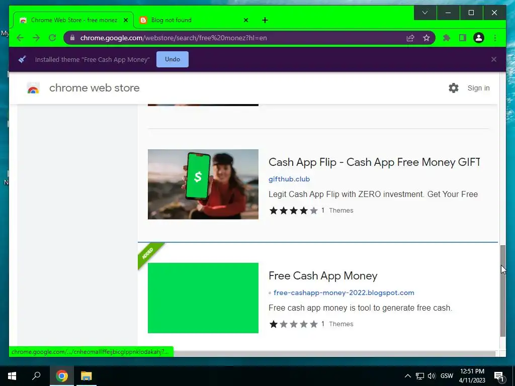Open the Windows Start menu

tap(12, 376)
